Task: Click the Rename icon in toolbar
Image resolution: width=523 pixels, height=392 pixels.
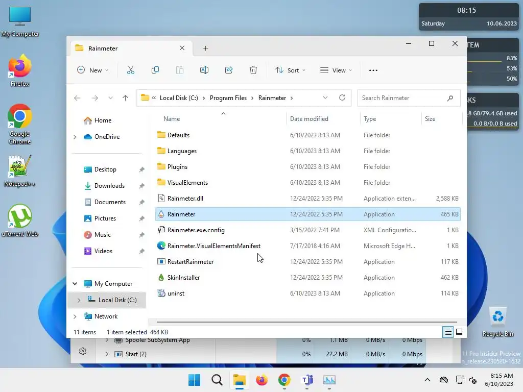Action: (204, 70)
